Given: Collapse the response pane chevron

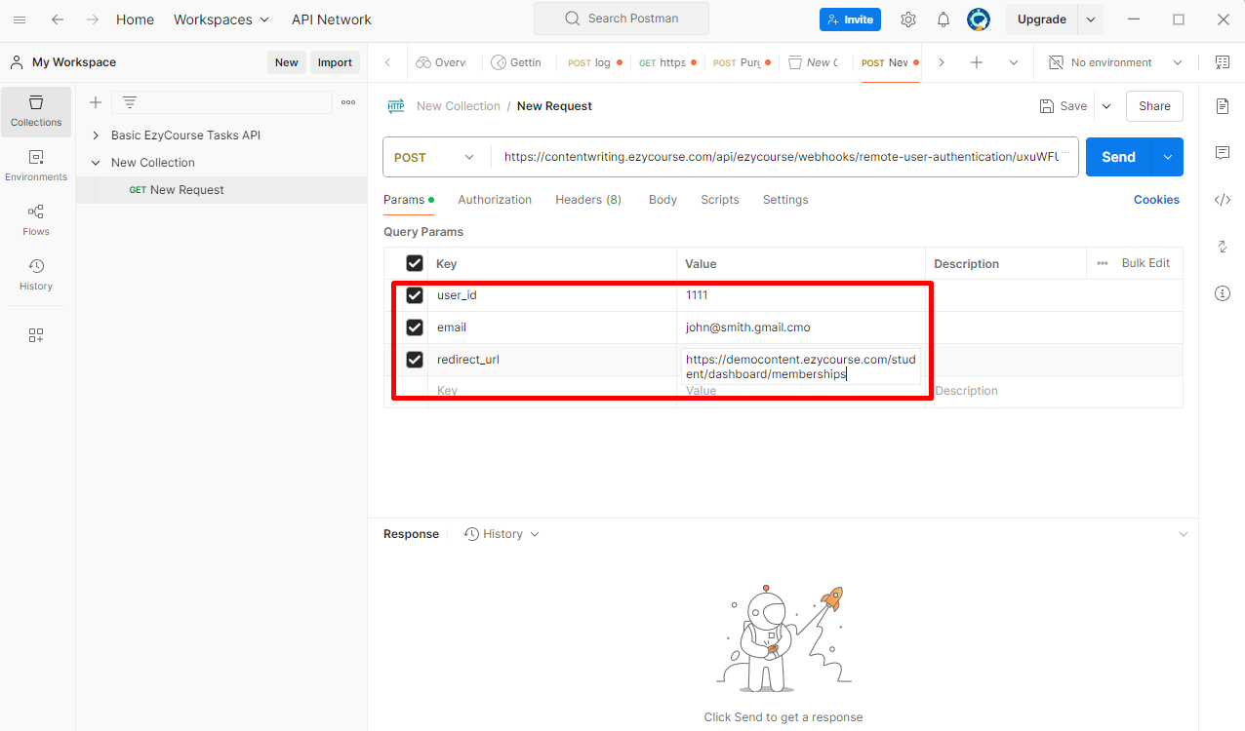Looking at the screenshot, I should (1184, 534).
